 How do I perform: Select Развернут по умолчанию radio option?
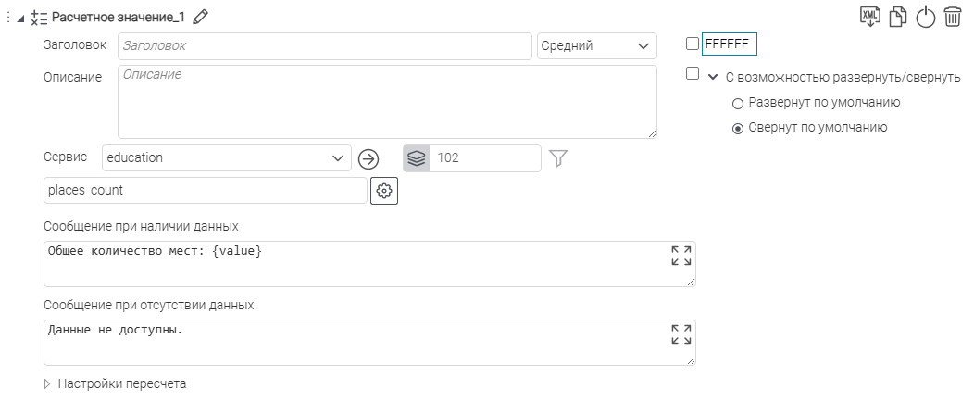pyautogui.click(x=738, y=103)
